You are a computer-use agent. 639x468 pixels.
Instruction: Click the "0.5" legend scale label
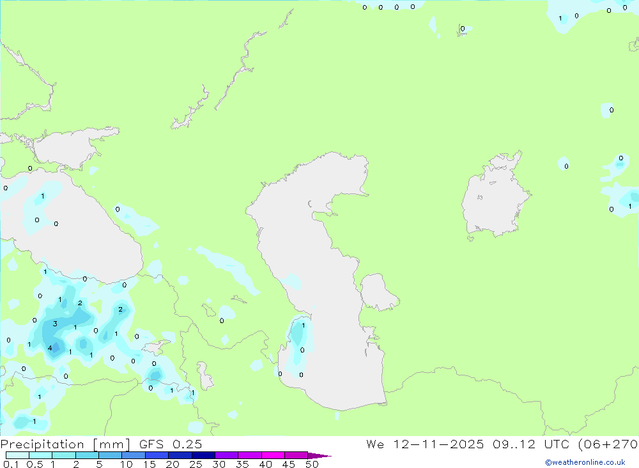coord(35,464)
